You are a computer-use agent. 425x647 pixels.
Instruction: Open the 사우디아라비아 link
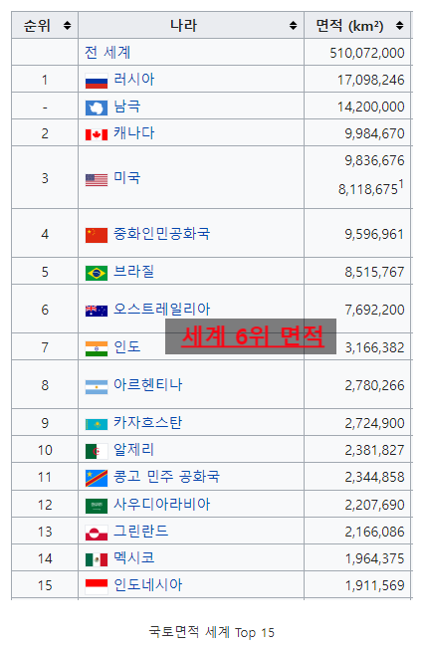click(162, 504)
